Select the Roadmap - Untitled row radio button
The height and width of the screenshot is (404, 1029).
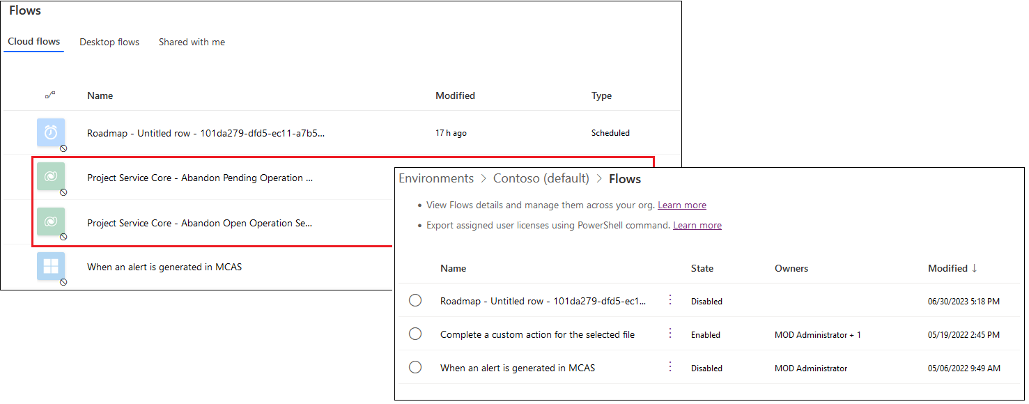[415, 300]
